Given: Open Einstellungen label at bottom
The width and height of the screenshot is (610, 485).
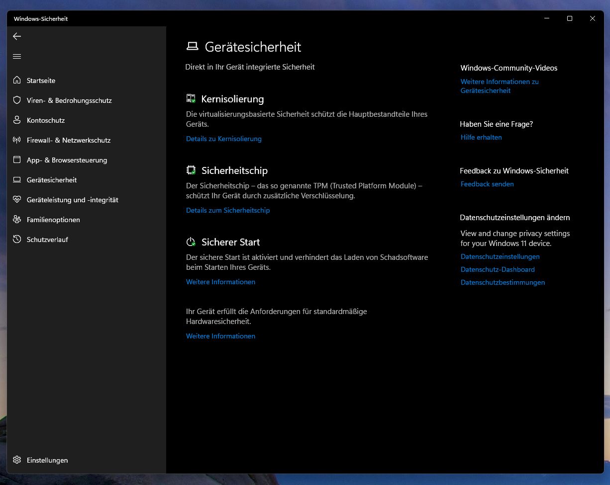Looking at the screenshot, I should point(47,460).
